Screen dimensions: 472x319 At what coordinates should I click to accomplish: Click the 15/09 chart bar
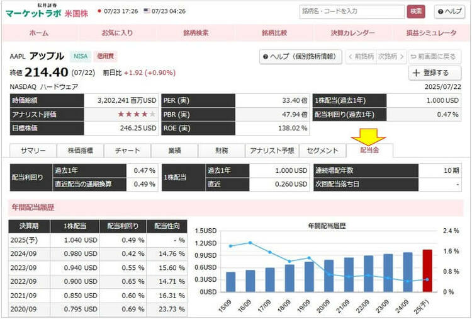pos(230,282)
